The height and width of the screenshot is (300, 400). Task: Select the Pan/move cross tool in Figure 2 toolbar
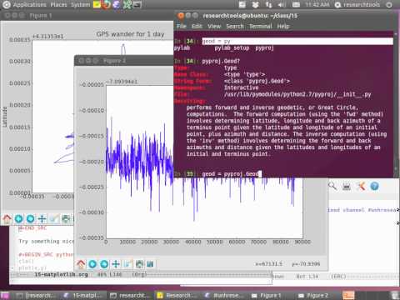[116, 264]
